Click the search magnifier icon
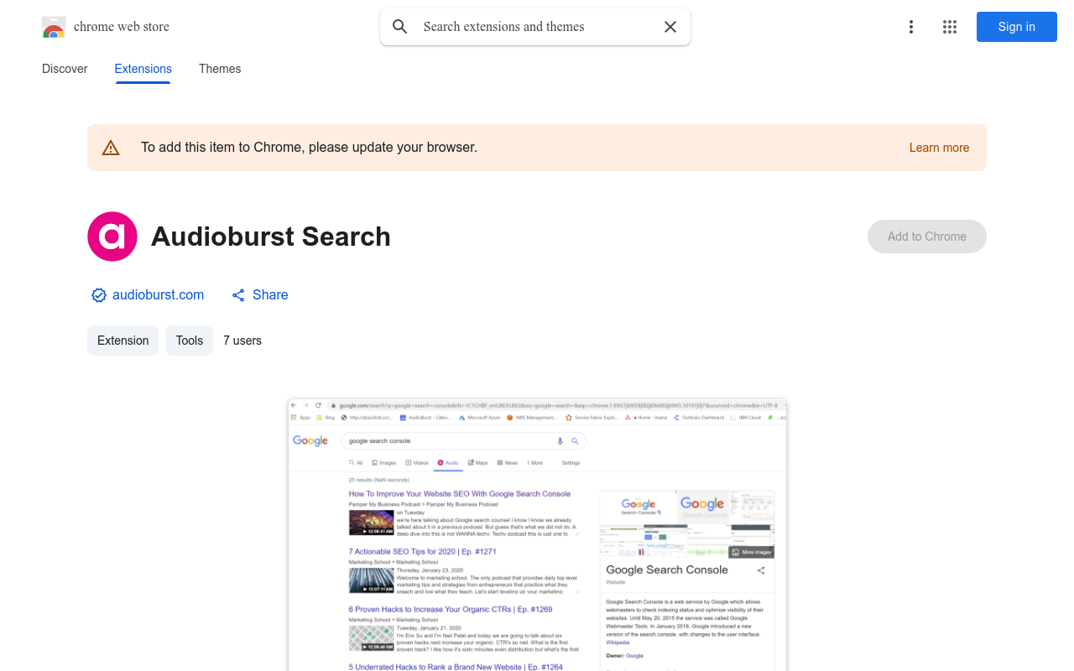 400,27
